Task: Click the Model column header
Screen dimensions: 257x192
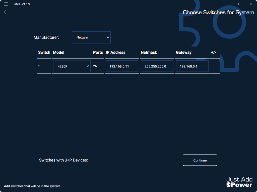Action: tap(58, 52)
